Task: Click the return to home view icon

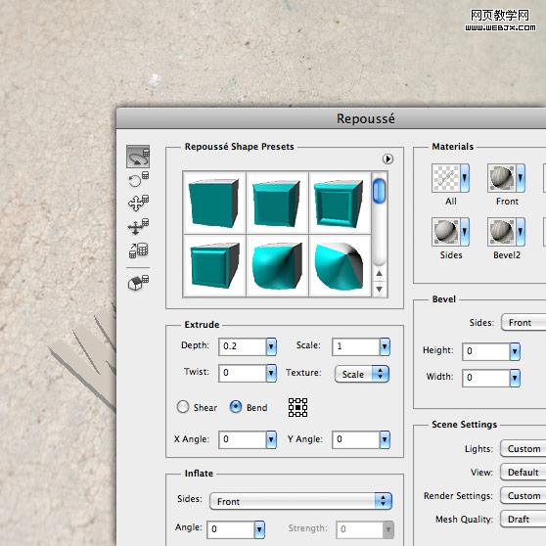Action: tap(138, 282)
